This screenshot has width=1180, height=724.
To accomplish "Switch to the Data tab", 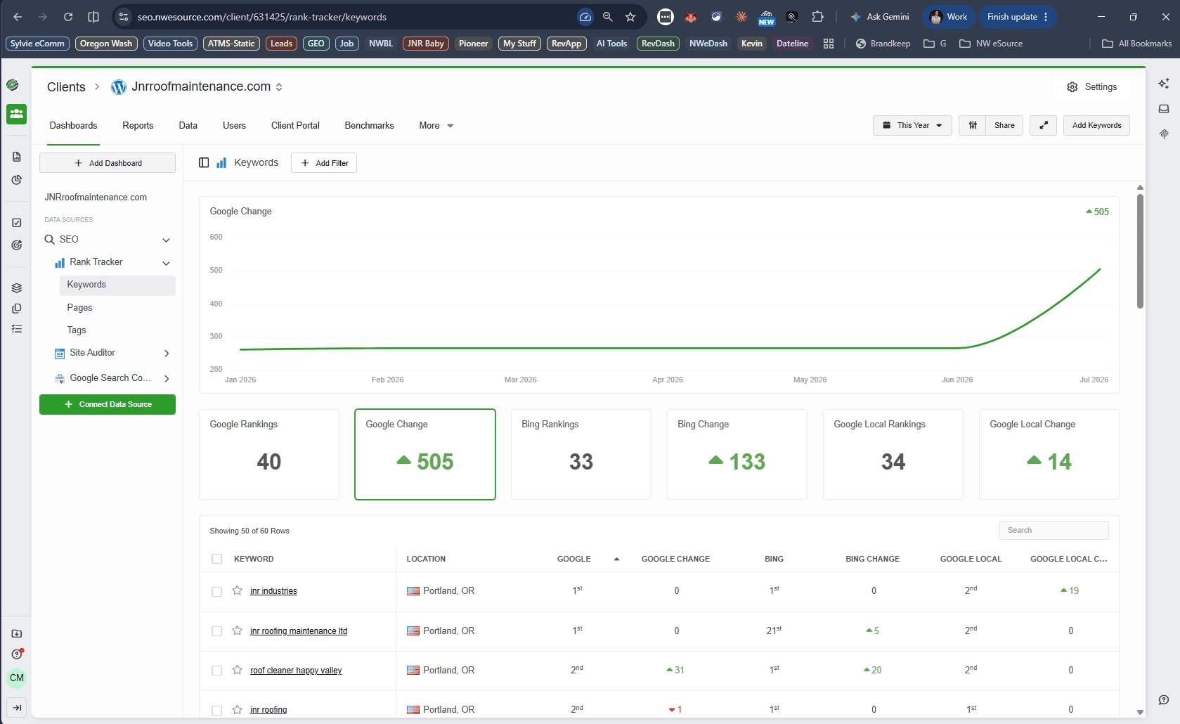I will [x=188, y=126].
